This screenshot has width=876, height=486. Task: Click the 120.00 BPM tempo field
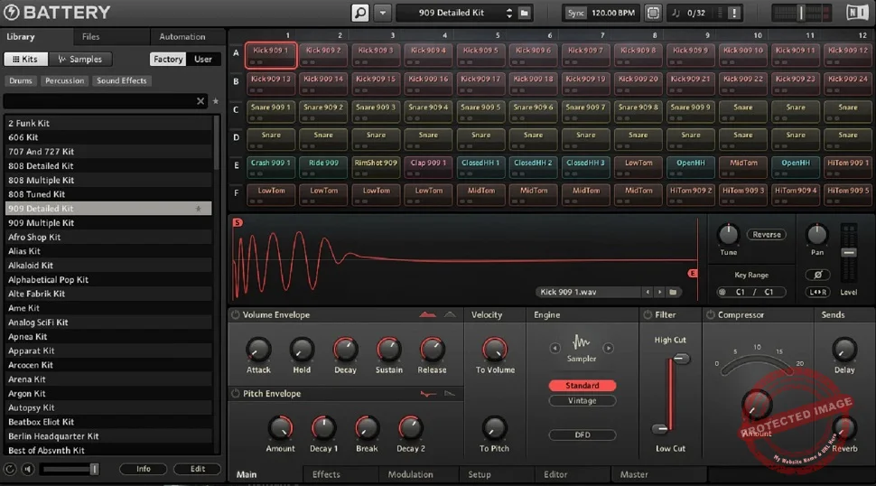[613, 13]
